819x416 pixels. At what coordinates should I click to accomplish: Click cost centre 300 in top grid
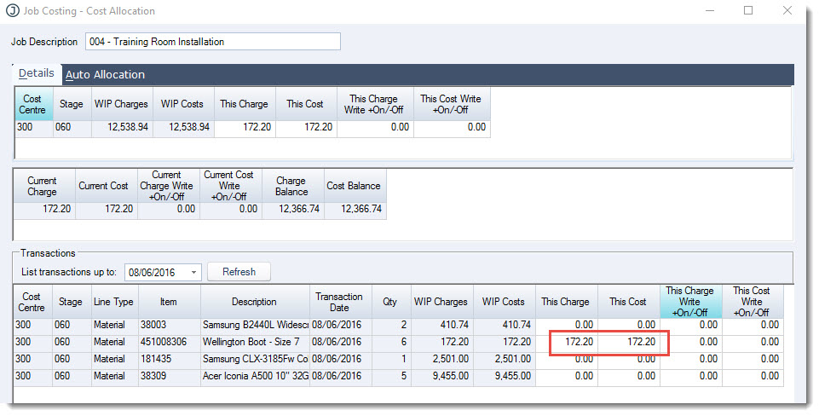[x=34, y=127]
